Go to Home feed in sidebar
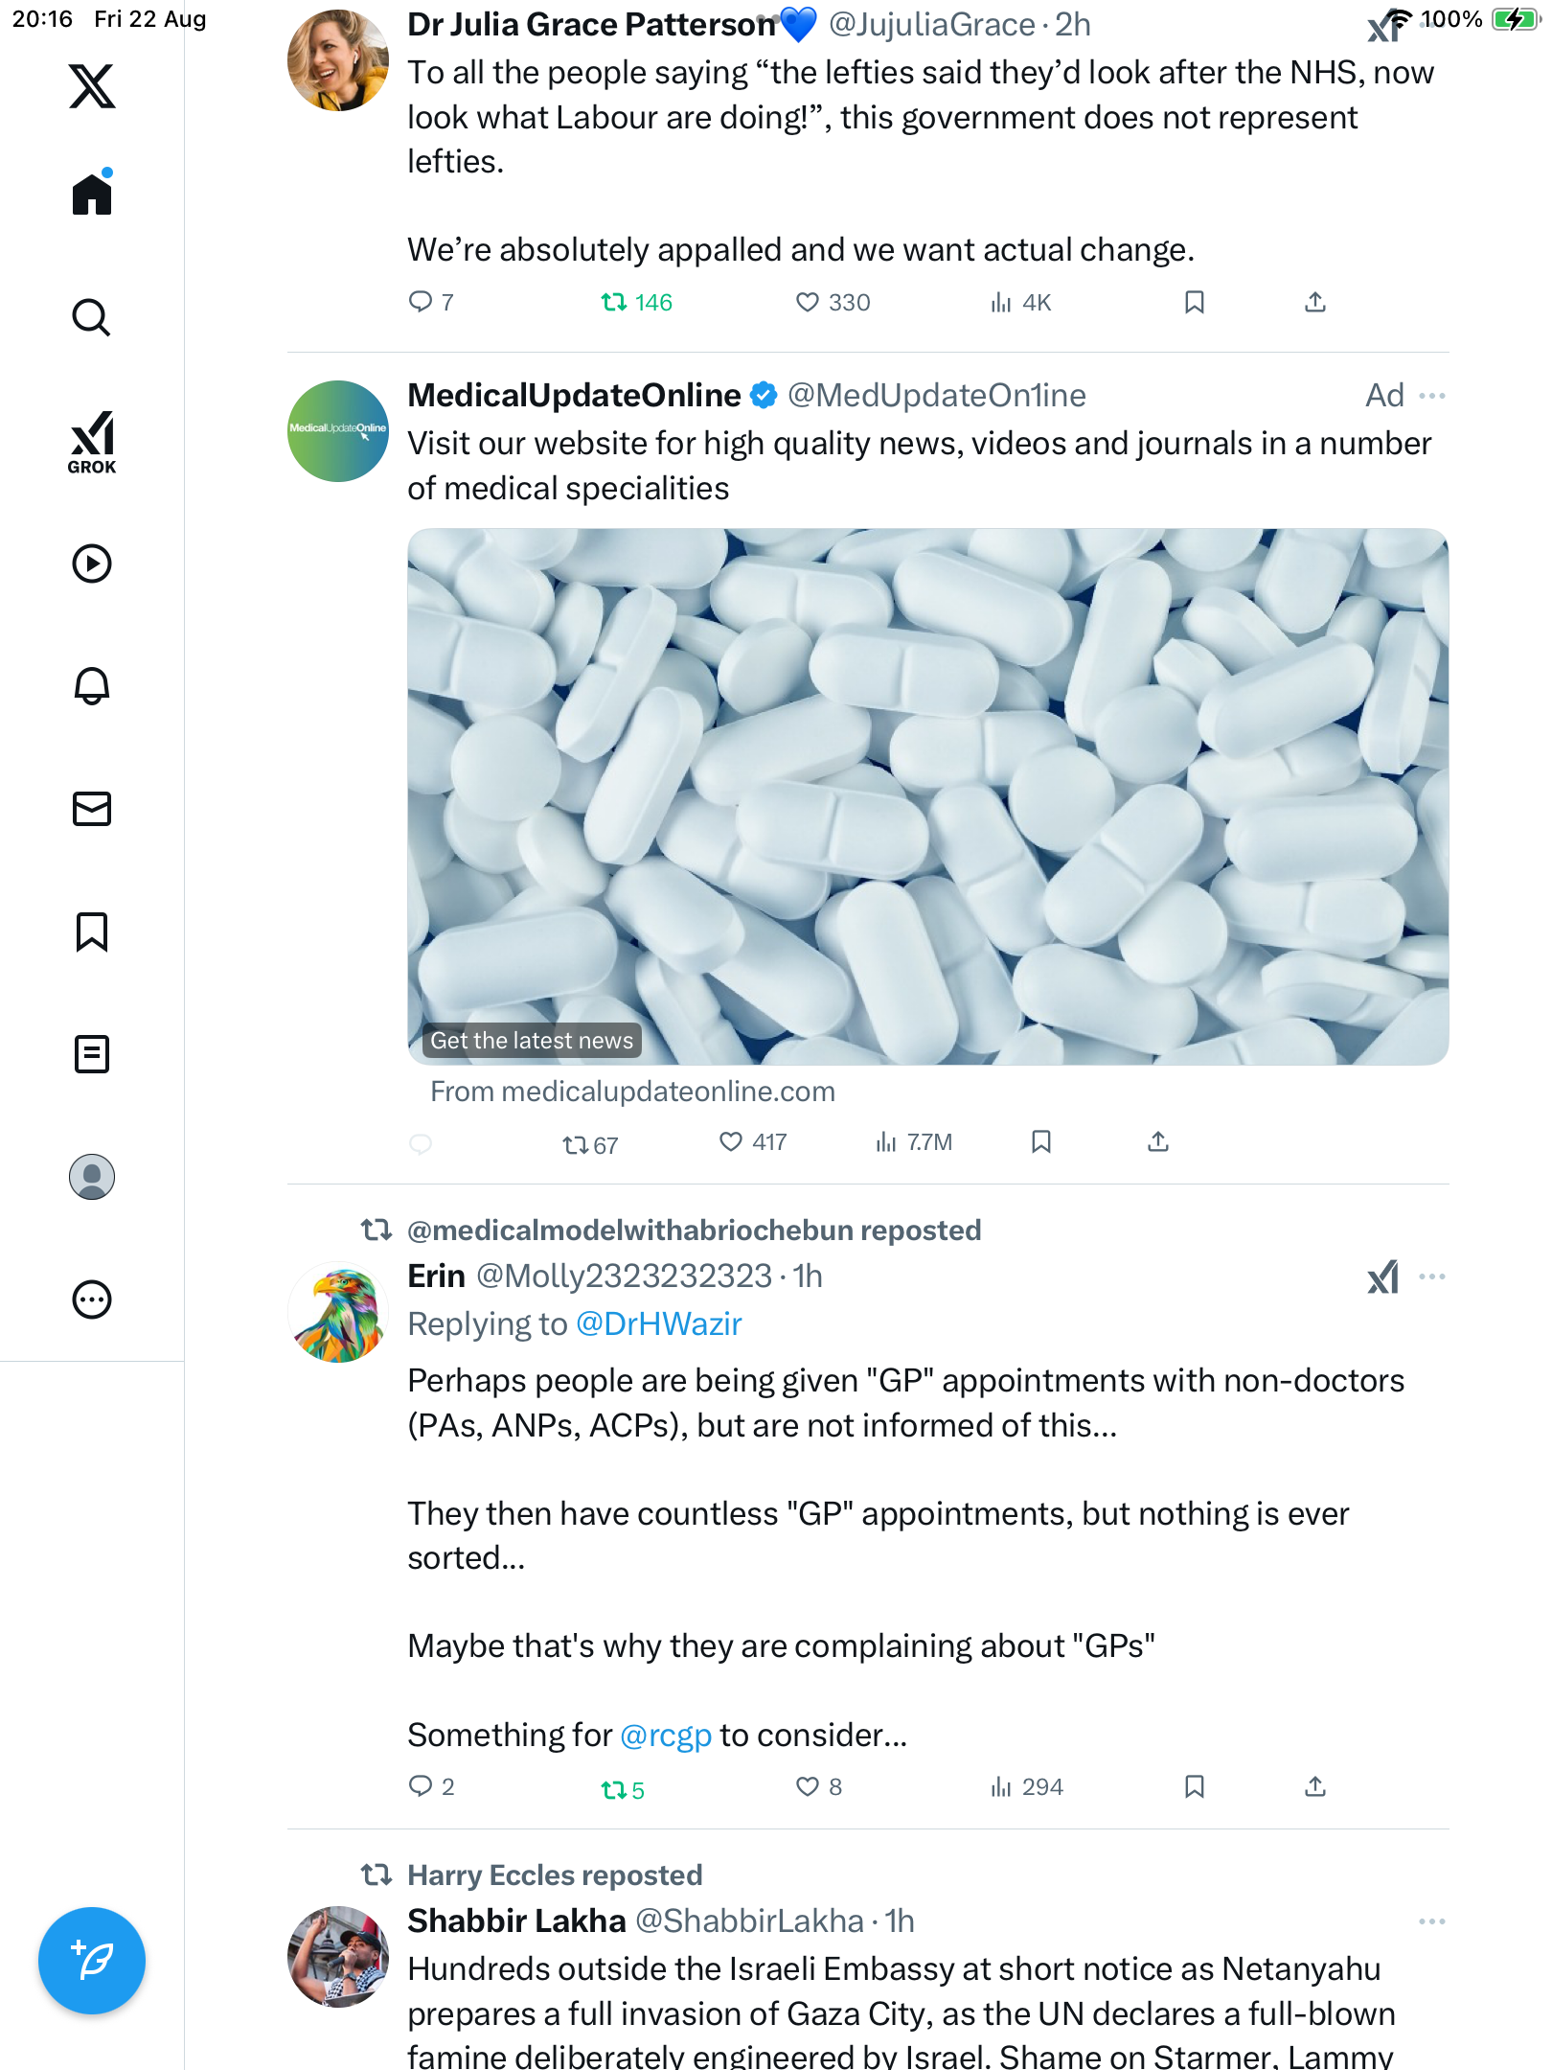This screenshot has width=1552, height=2070. pos(92,195)
